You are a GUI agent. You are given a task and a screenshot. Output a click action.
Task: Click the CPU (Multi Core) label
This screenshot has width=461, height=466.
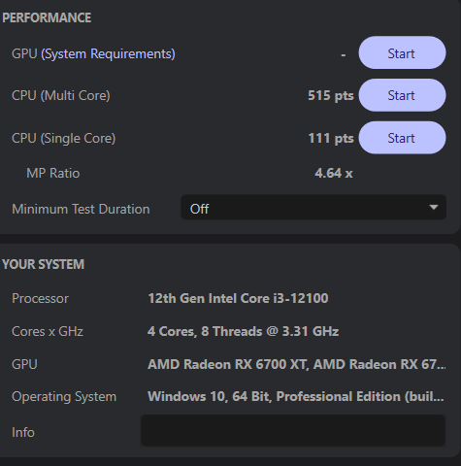click(61, 96)
